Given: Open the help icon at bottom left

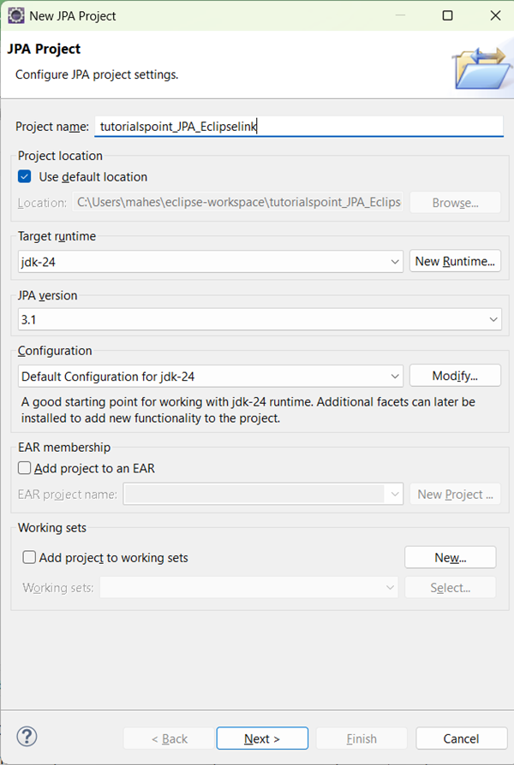Looking at the screenshot, I should tap(27, 737).
